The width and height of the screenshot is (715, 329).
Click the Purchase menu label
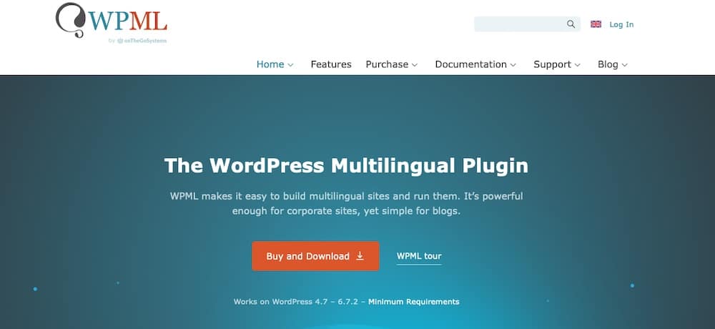pyautogui.click(x=387, y=64)
